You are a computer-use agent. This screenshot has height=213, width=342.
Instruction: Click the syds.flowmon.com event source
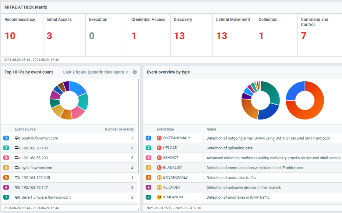(x=37, y=168)
